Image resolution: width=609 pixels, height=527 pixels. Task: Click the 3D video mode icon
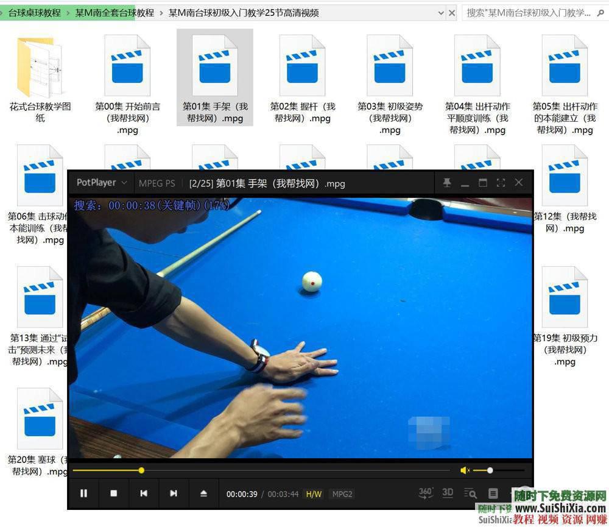click(x=448, y=493)
